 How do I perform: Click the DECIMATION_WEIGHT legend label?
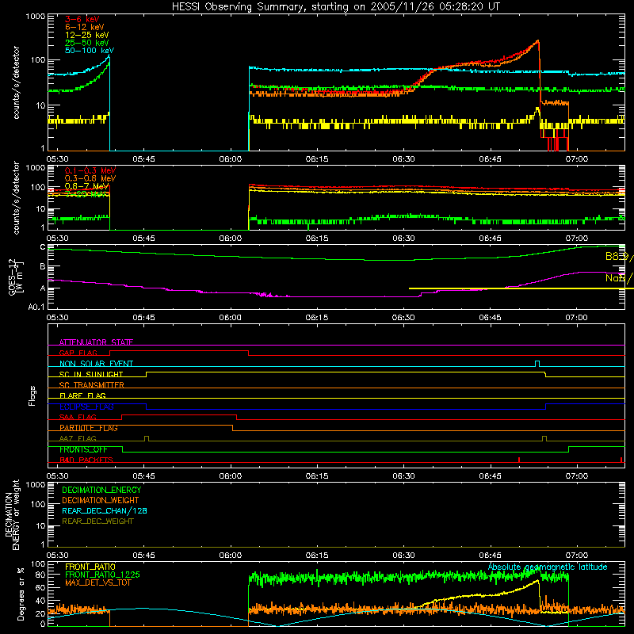[x=101, y=500]
